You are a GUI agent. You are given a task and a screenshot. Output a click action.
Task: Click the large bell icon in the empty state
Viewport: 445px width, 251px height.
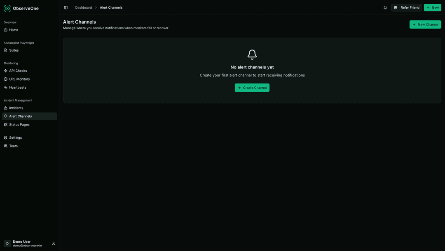pyautogui.click(x=252, y=54)
